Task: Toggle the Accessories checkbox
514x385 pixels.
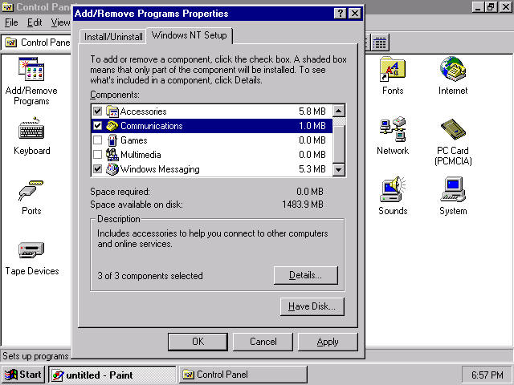Action: coord(97,111)
